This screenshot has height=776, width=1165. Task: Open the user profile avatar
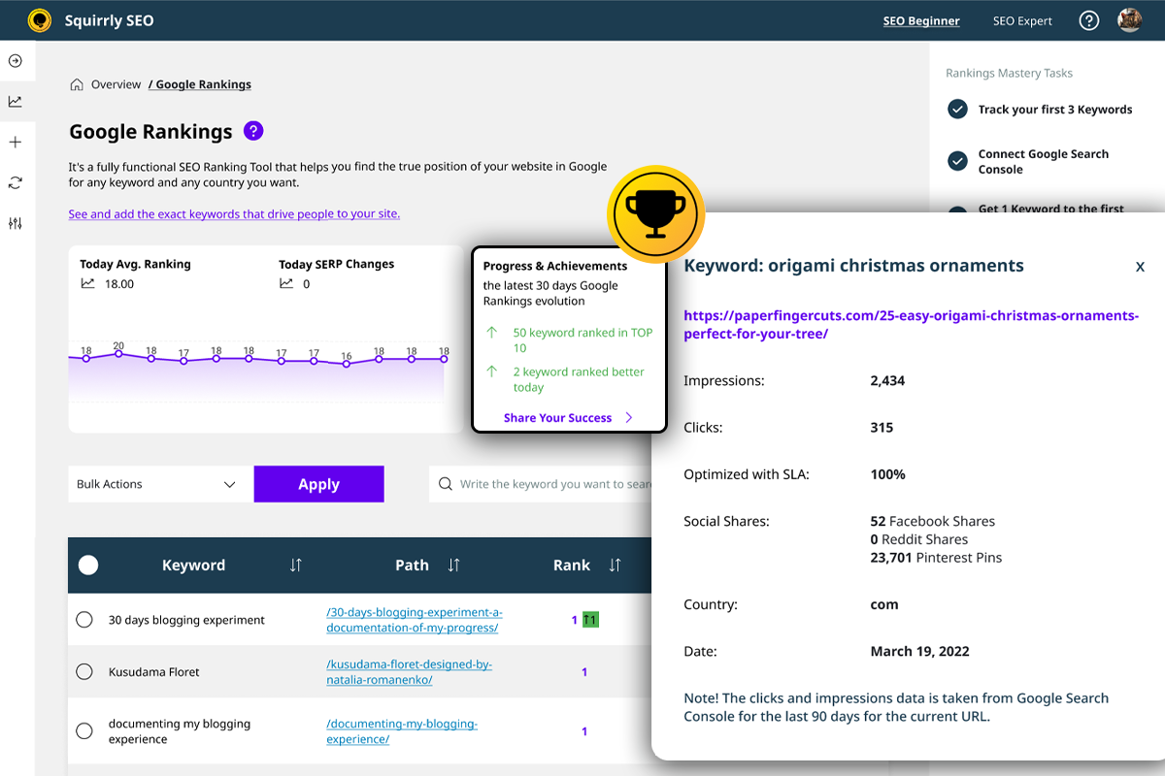(1129, 20)
